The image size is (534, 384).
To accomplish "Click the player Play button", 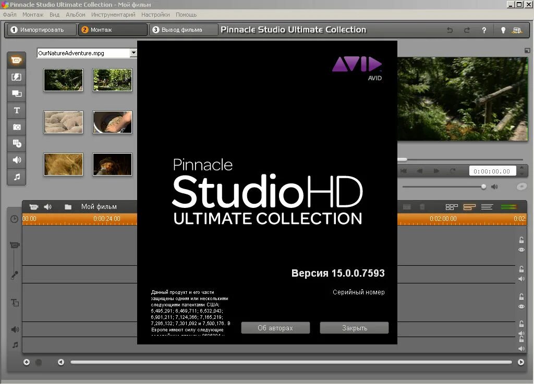I will (436, 171).
